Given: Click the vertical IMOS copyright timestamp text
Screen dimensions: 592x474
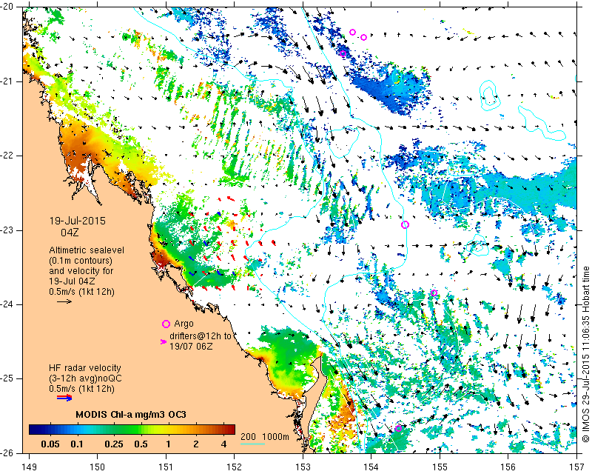Looking at the screenshot, I should (585, 355).
